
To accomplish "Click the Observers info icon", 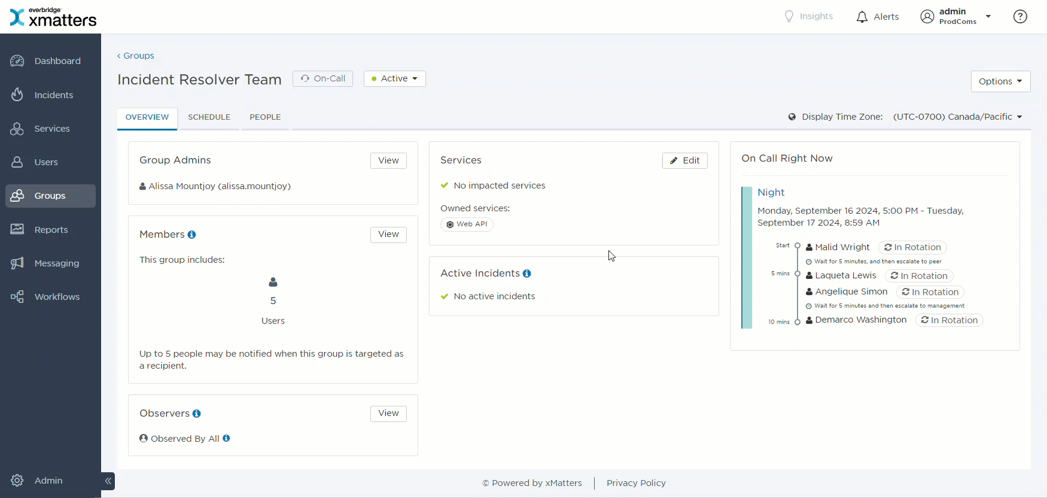I will (197, 414).
